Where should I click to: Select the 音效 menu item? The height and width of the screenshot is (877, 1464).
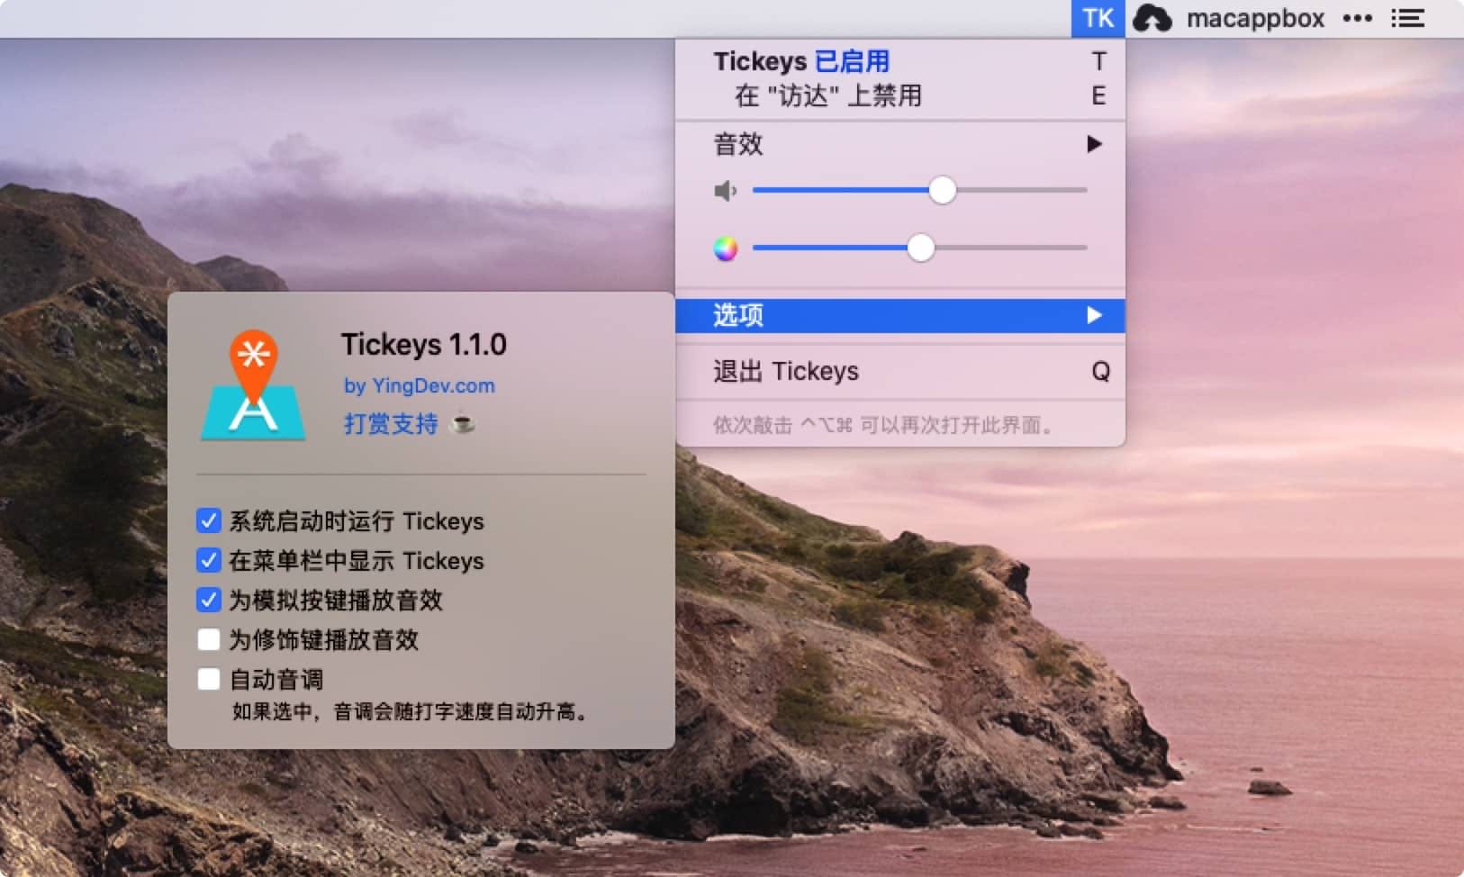point(900,144)
